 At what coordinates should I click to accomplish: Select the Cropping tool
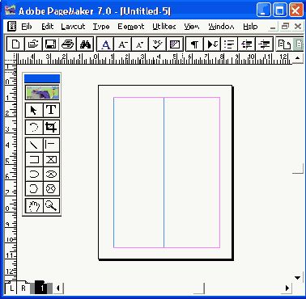tap(51, 127)
